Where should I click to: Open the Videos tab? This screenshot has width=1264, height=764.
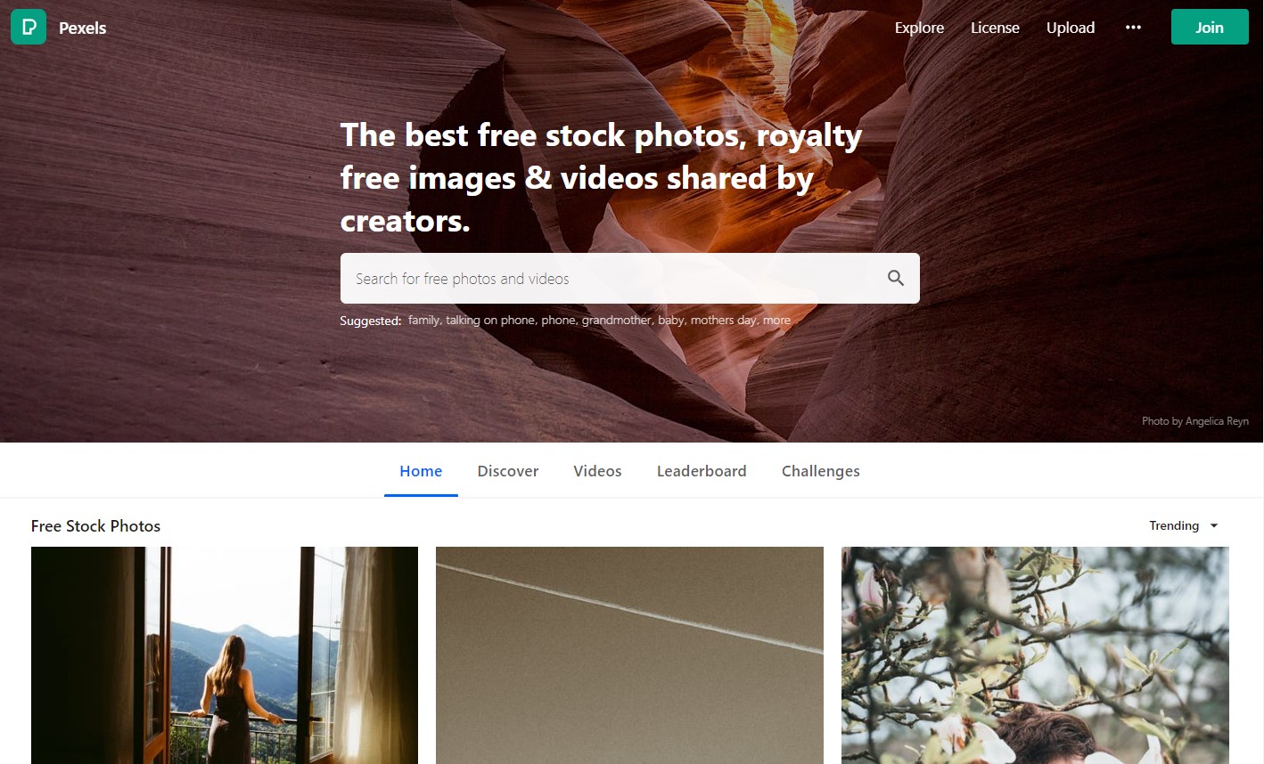coord(597,471)
